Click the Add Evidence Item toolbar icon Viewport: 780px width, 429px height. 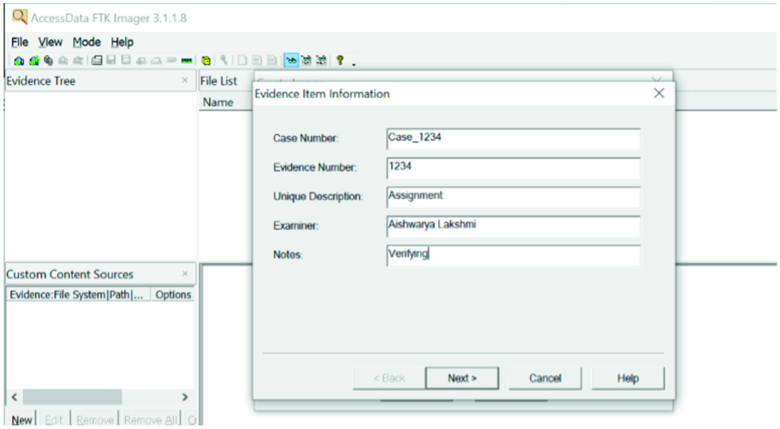tap(18, 60)
